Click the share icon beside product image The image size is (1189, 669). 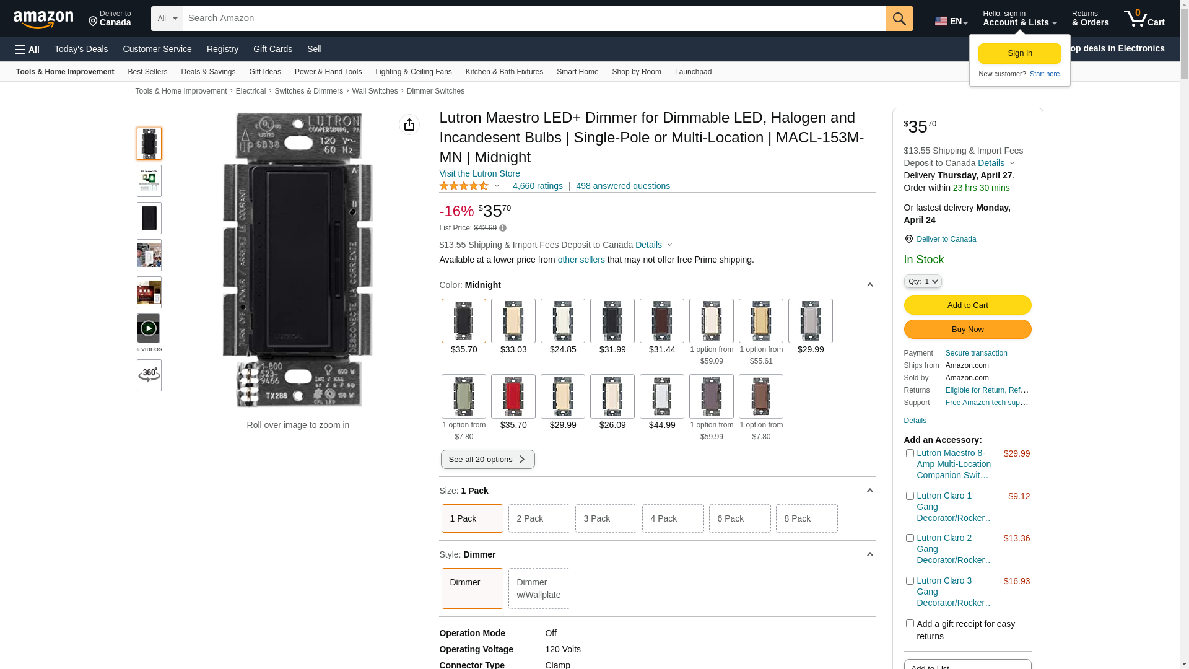point(409,125)
